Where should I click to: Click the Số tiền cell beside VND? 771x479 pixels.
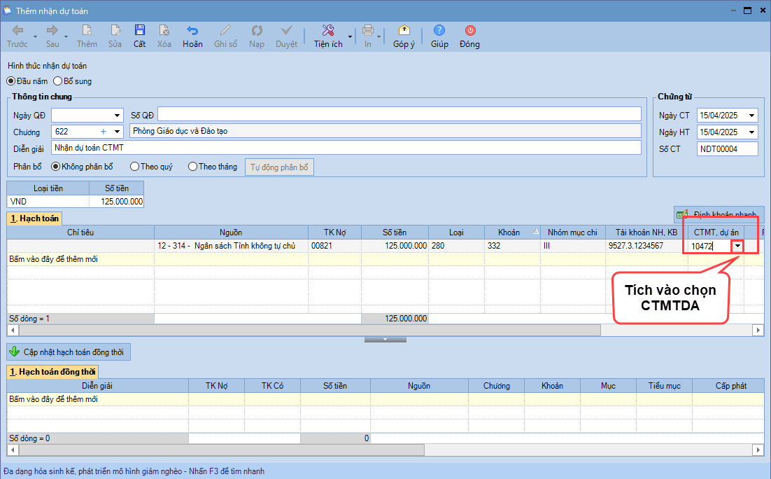(x=117, y=202)
